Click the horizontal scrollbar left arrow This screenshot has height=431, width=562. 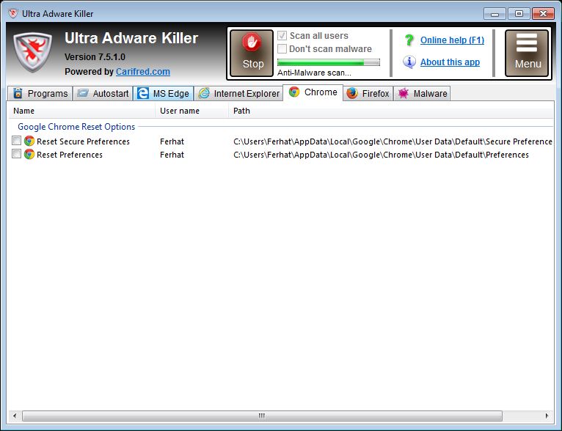[x=15, y=416]
